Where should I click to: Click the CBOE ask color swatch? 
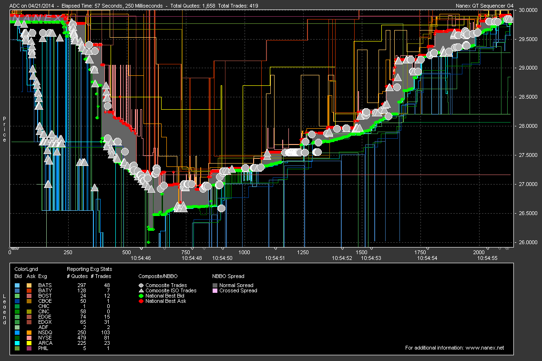pos(29,301)
